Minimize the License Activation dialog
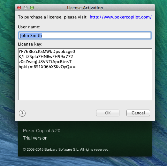Screen dimensions: 167x166 [26, 8]
